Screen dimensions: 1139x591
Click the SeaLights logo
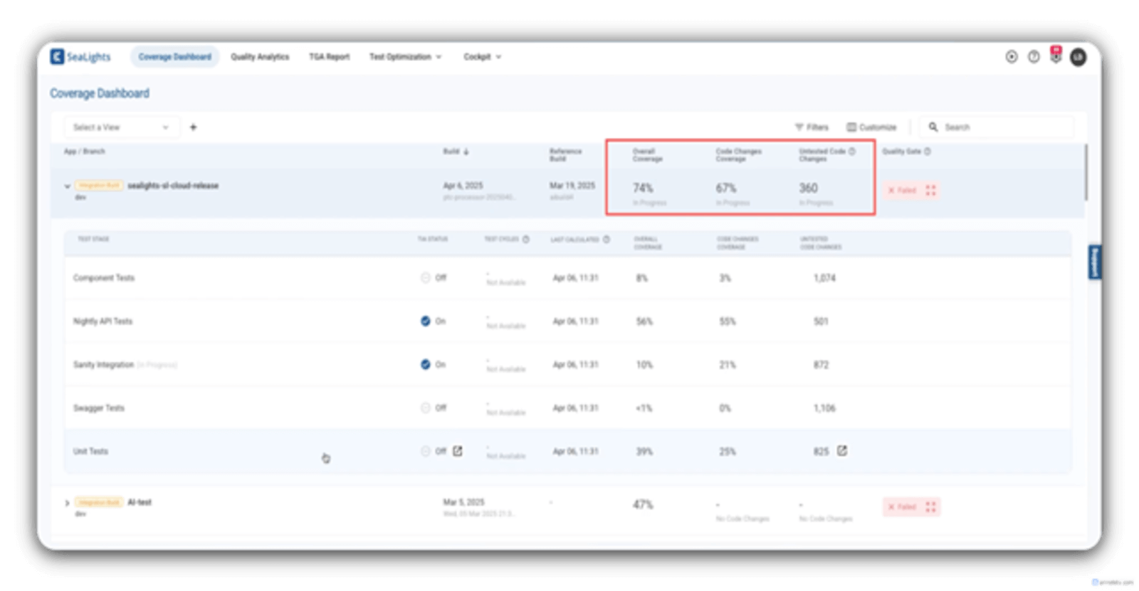[x=80, y=57]
